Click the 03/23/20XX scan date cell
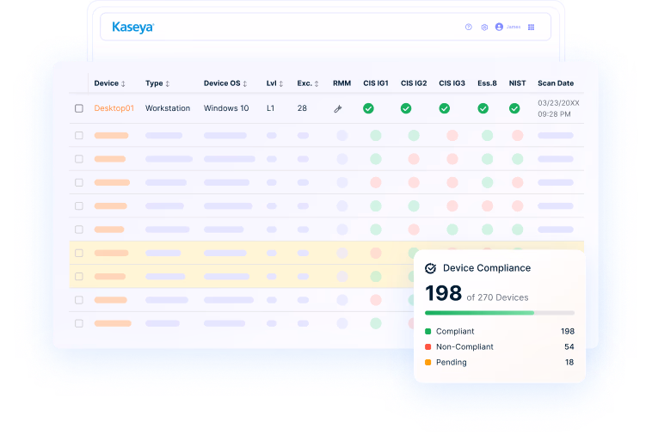 point(558,108)
